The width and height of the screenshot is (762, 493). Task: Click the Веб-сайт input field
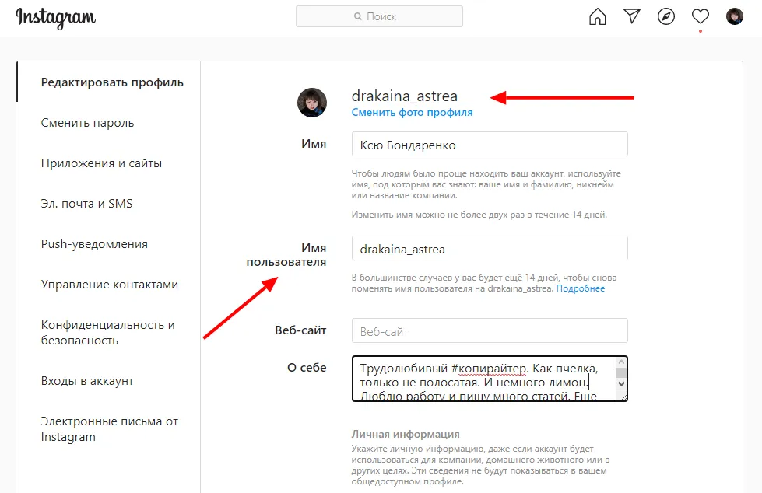click(x=490, y=330)
